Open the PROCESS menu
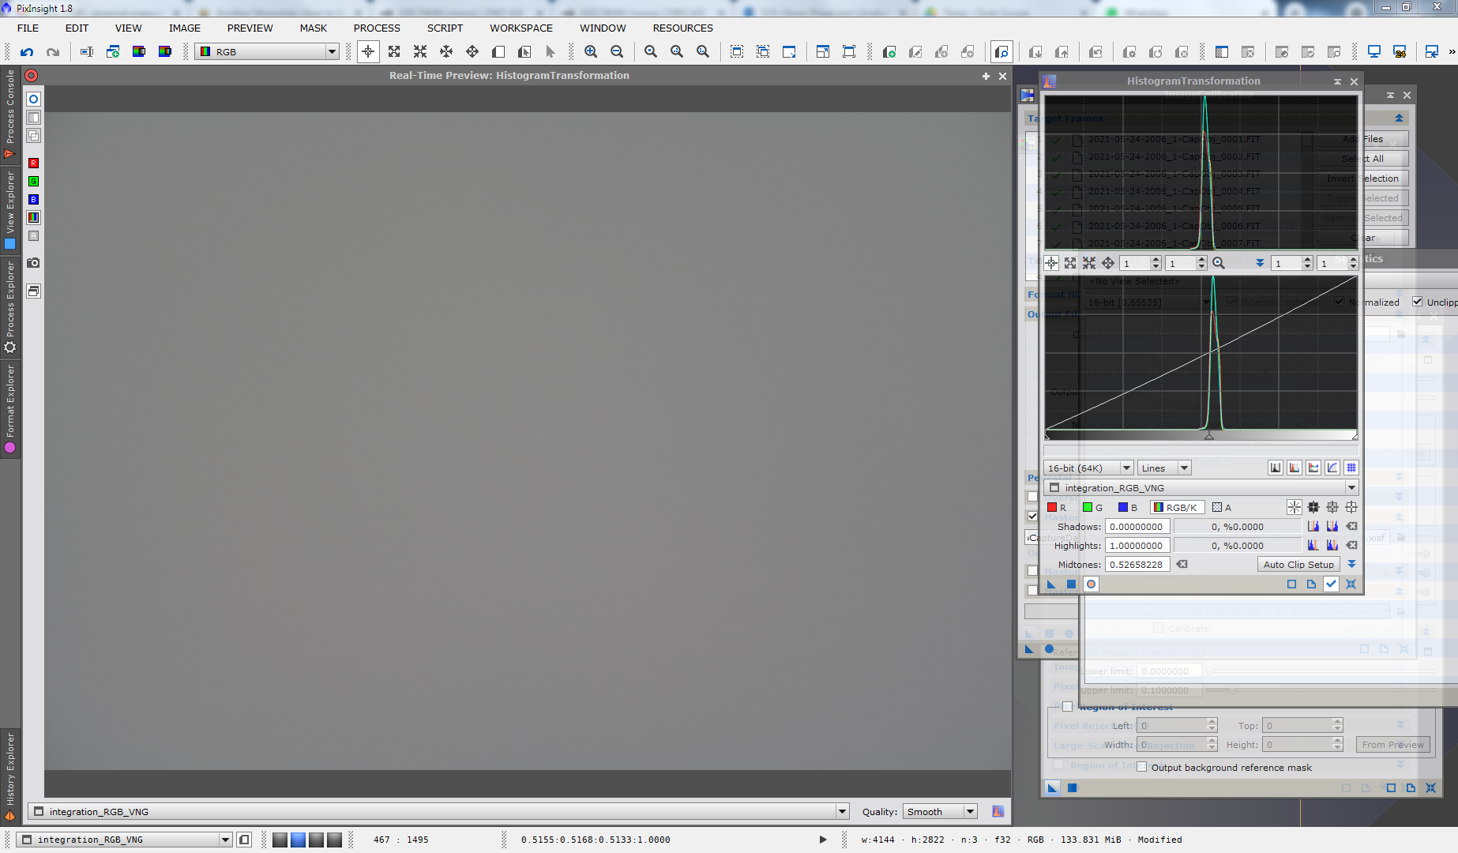The height and width of the screenshot is (853, 1458). pyautogui.click(x=376, y=28)
